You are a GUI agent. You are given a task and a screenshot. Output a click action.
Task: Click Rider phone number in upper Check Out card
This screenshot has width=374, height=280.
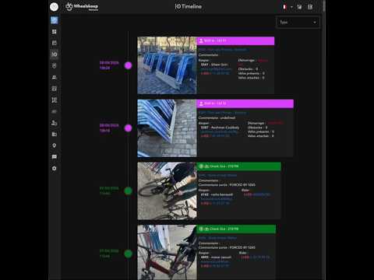pos(261,194)
